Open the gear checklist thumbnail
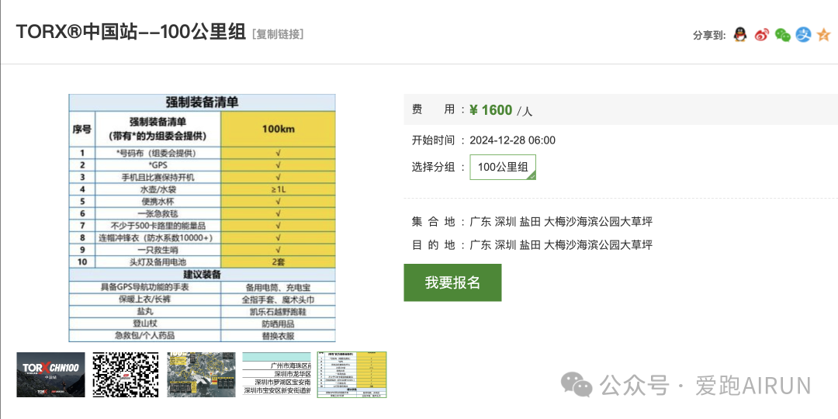838x419 pixels. point(351,375)
